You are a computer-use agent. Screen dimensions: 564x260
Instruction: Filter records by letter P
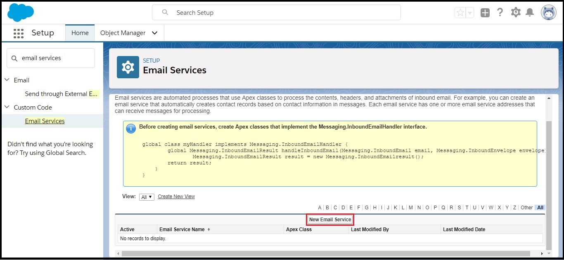(435, 208)
